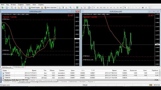The width and height of the screenshot is (161, 90).
Task: Select the M1 timeframe button
Action: 94,7
